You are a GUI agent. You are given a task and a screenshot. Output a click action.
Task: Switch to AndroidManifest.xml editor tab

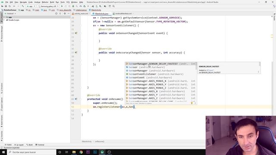(123, 13)
